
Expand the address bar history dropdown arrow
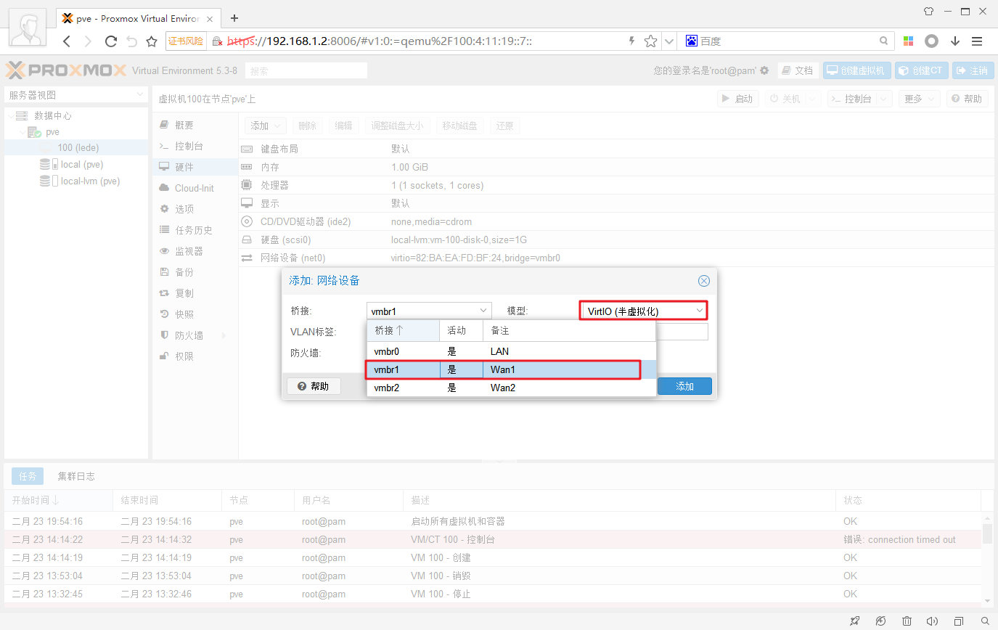(668, 41)
